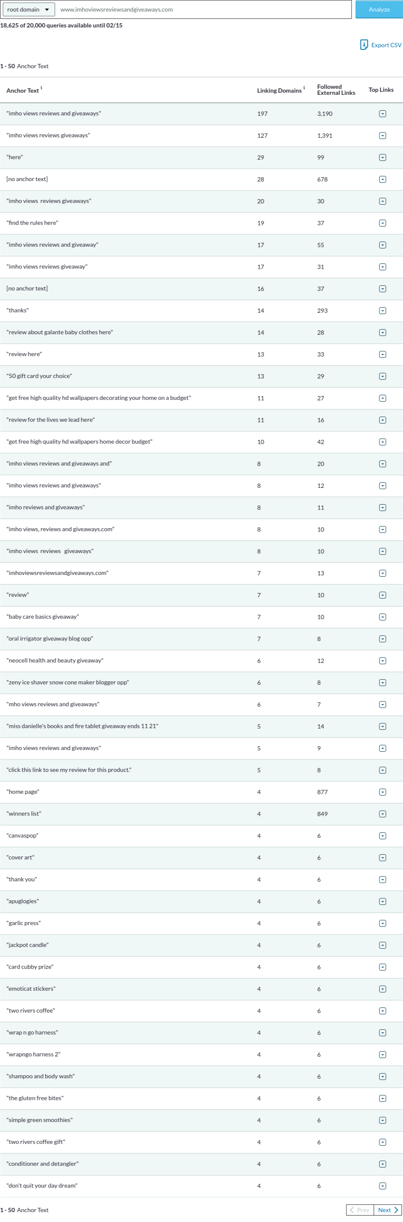
Task: Click info icon beside Anchor Text header
Action: pyautogui.click(x=41, y=88)
